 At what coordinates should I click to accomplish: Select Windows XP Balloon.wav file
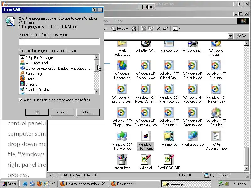[146, 70]
